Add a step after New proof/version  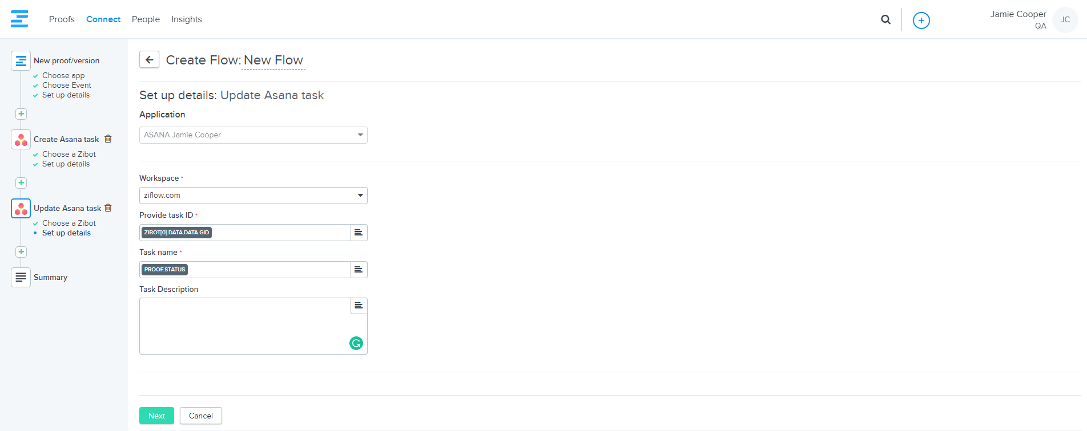(x=21, y=114)
